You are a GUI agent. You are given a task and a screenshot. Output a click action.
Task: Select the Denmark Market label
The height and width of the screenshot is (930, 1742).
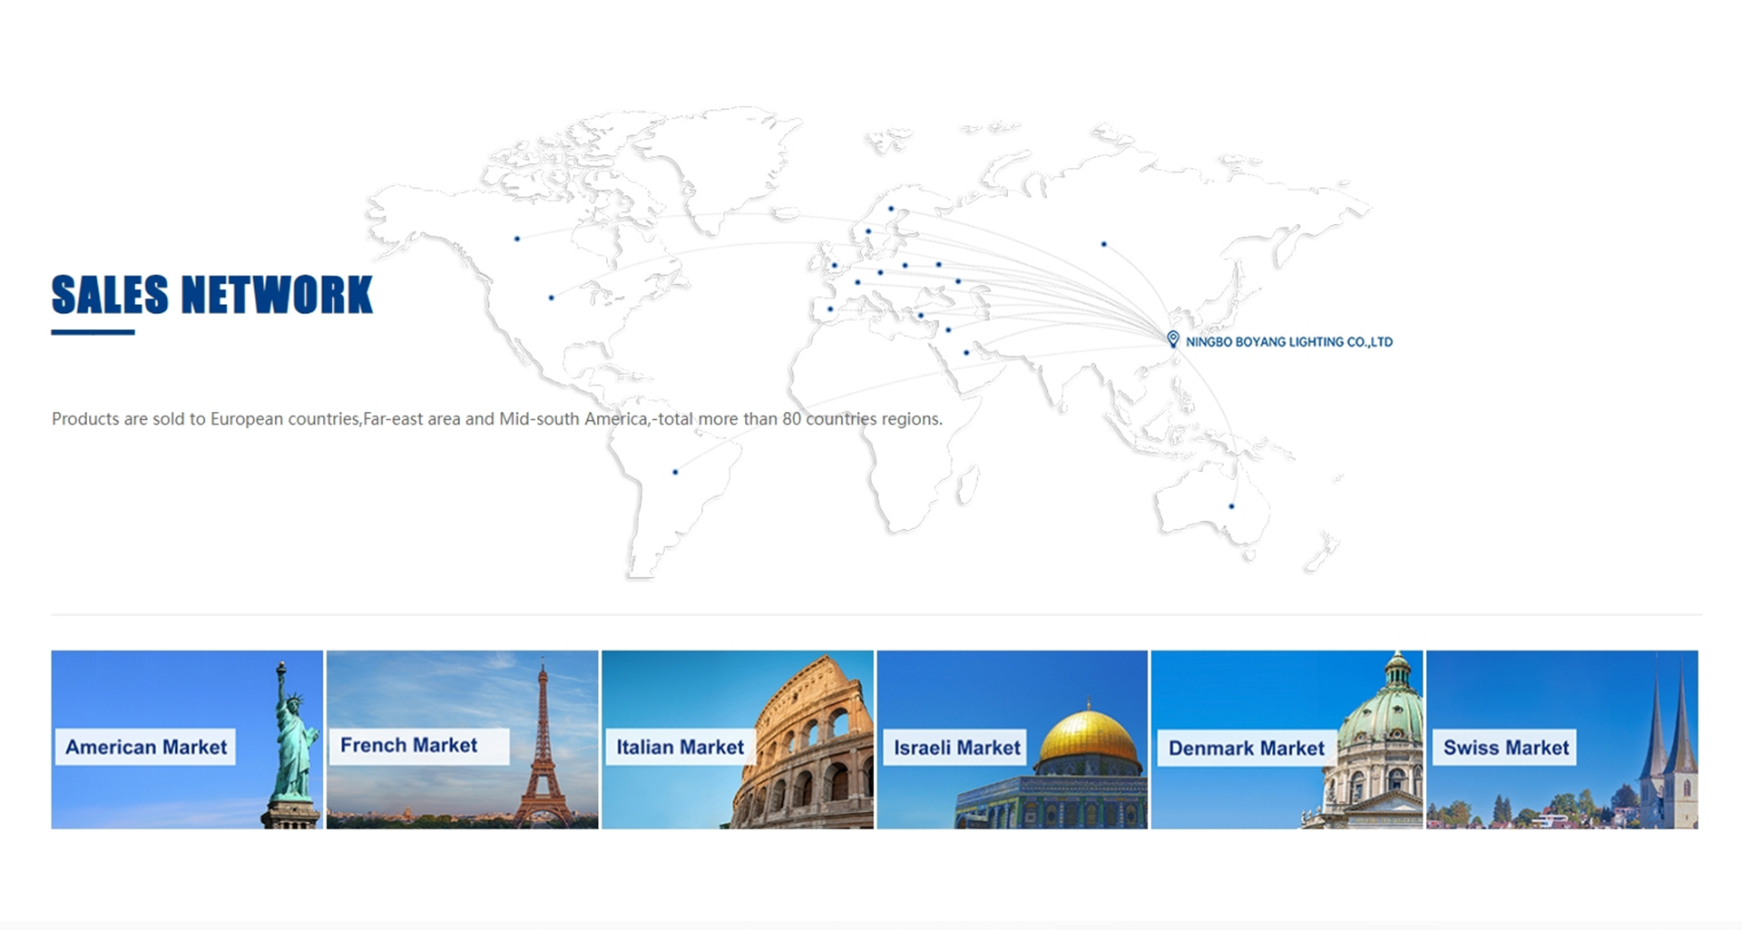tap(1246, 749)
